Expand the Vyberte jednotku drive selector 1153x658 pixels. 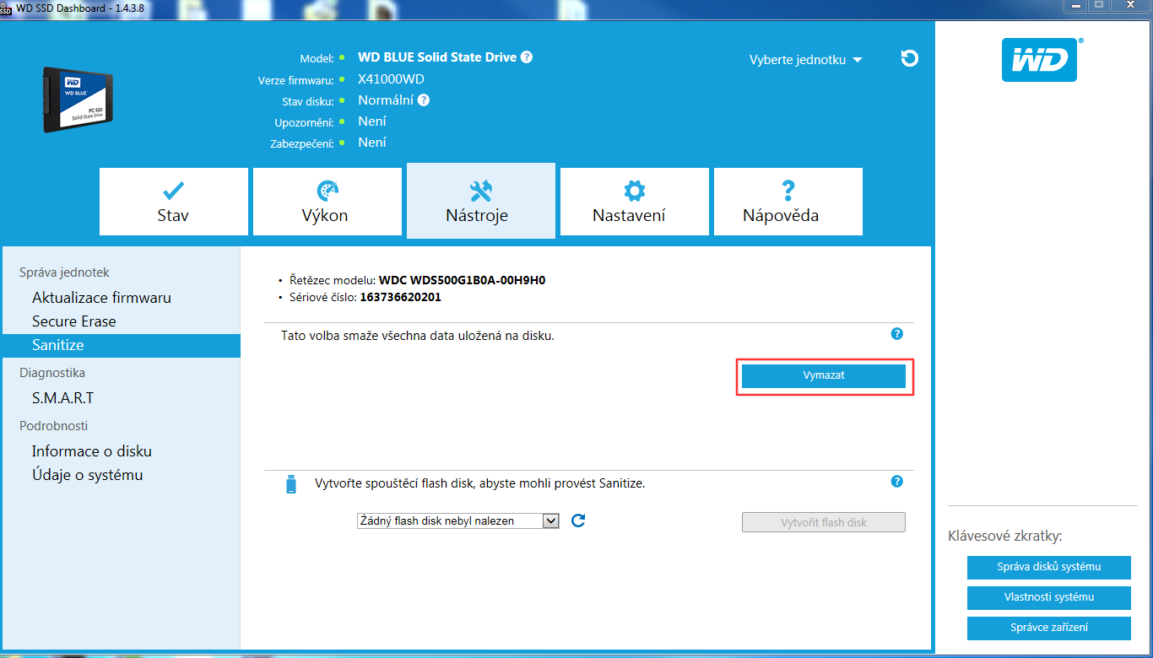click(806, 60)
